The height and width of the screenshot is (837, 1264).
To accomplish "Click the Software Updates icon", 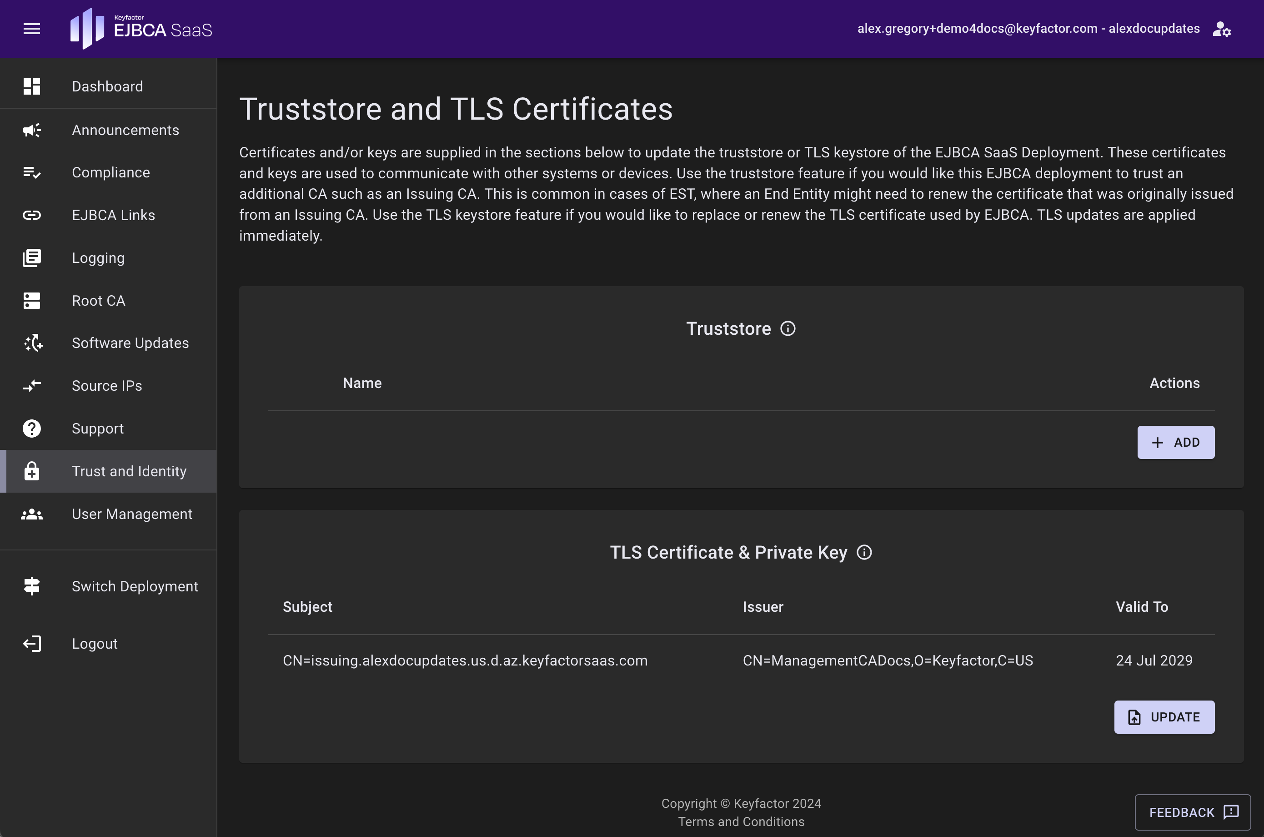I will [33, 343].
